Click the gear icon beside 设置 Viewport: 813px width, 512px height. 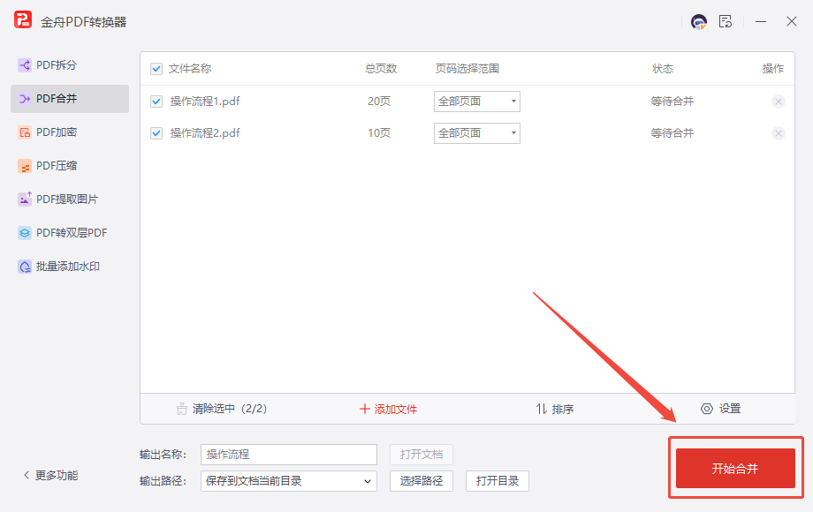click(x=707, y=409)
